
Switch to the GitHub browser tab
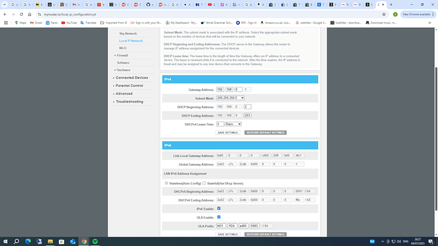(x=150, y=4)
